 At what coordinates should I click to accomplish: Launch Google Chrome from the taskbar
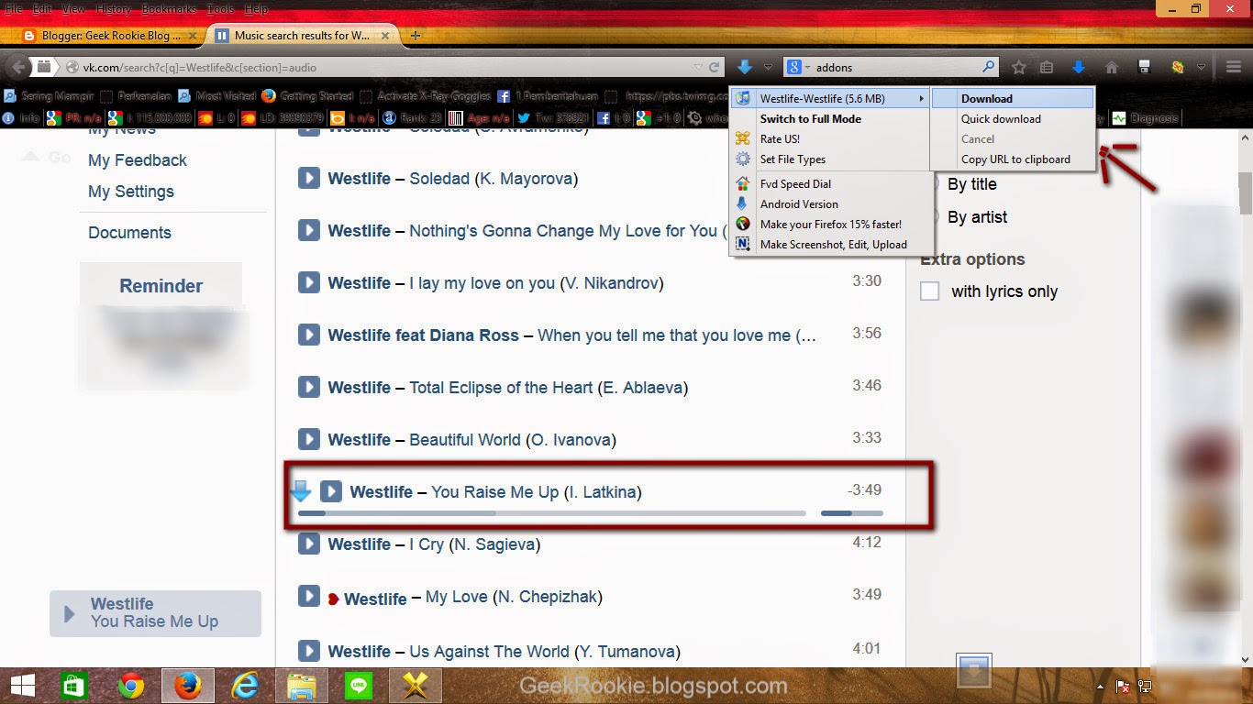pyautogui.click(x=131, y=686)
